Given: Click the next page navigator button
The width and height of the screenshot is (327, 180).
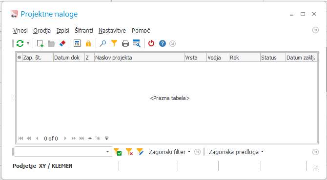Looking at the screenshot, I should click(73, 139).
